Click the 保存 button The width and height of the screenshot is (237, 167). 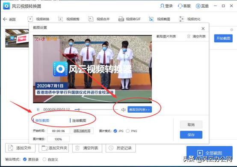pos(191,135)
